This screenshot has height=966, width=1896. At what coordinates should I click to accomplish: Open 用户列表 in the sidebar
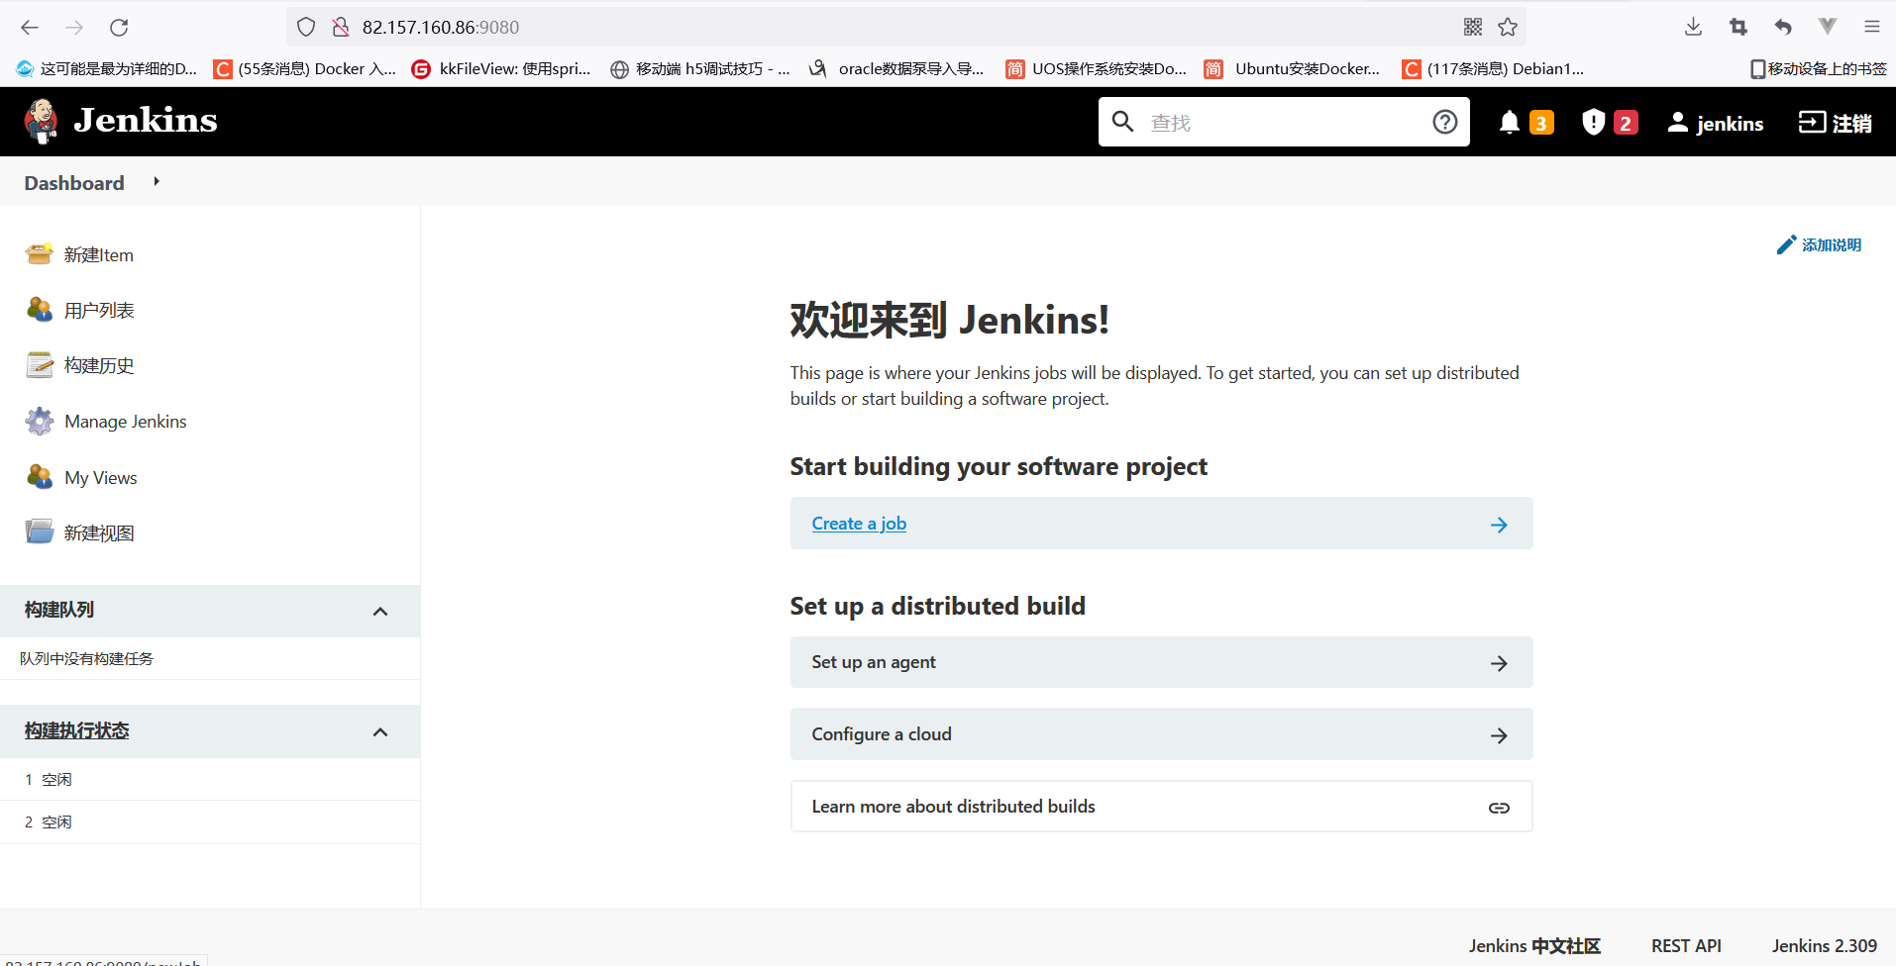(99, 311)
